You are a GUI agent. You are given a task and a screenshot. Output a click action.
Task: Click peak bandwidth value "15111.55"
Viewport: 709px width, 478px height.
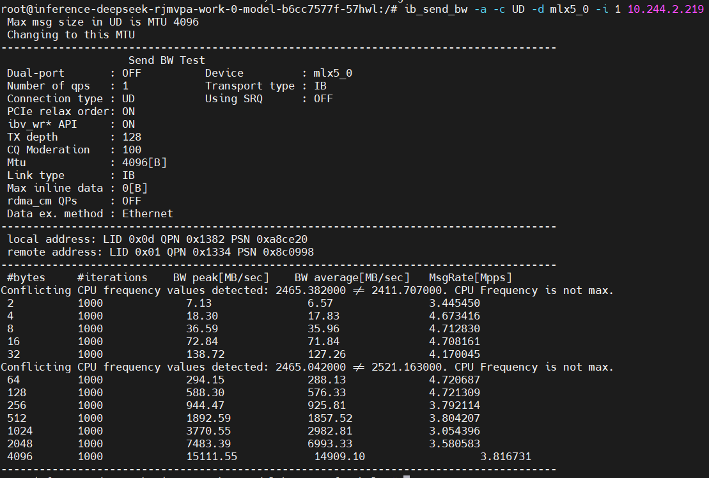click(x=212, y=456)
